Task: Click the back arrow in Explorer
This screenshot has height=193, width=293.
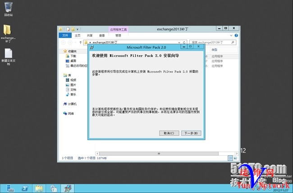Action: 64,43
